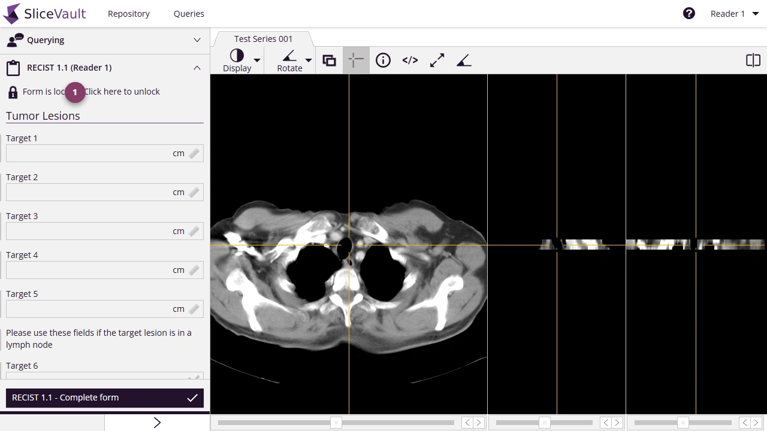Click the Display contrast icon
767x431 pixels.
click(x=237, y=56)
